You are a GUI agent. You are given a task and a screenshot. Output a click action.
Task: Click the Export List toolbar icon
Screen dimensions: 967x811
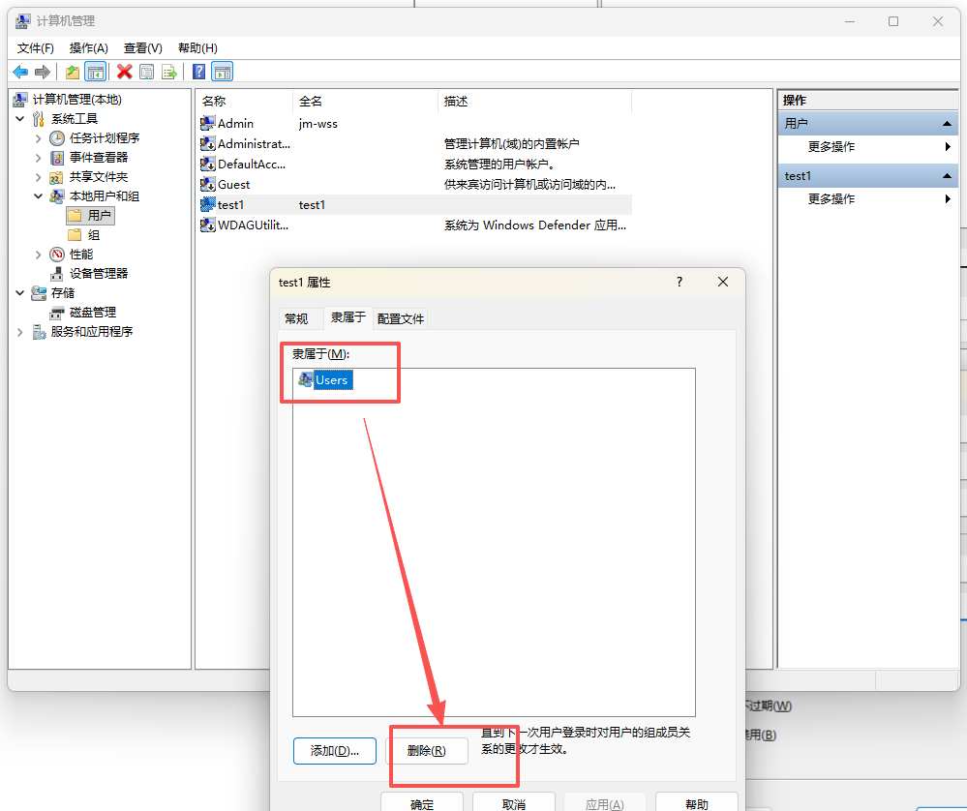point(169,72)
